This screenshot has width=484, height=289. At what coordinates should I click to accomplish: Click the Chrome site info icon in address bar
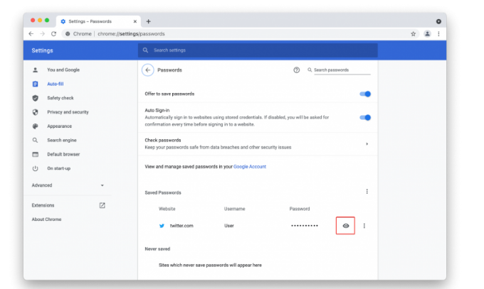[68, 34]
